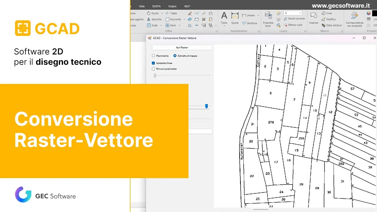Image resolution: width=377 pixels, height=212 pixels.
Task: Click parcel number 279 in the map preview
Action: tap(271, 122)
